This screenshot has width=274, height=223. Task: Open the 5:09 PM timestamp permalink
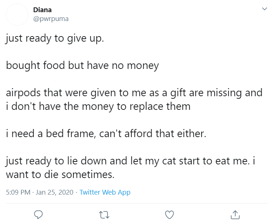pyautogui.click(x=18, y=192)
